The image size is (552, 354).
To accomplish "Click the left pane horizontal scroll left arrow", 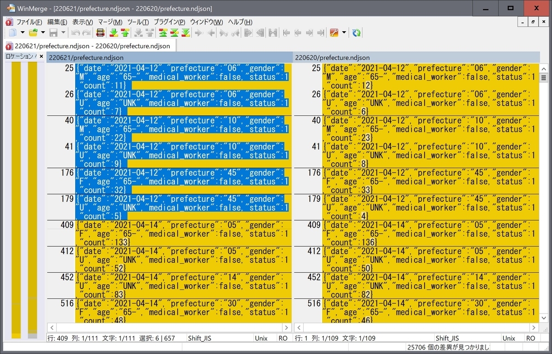I will [52, 327].
